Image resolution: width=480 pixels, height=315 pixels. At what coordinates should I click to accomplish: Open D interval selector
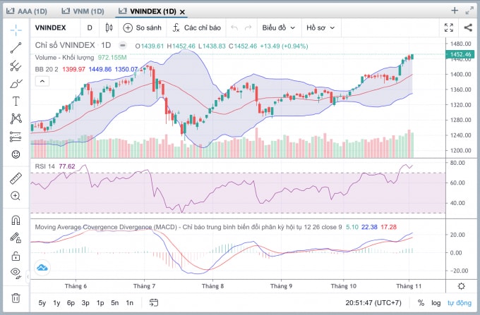coord(90,27)
